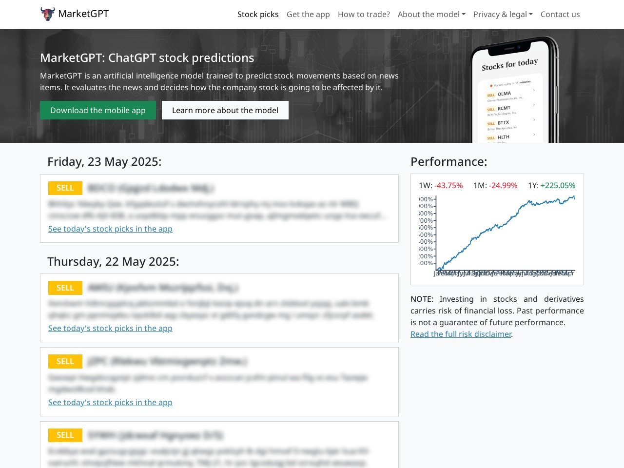
Task: Click Learn more about the model button
Action: [x=225, y=110]
